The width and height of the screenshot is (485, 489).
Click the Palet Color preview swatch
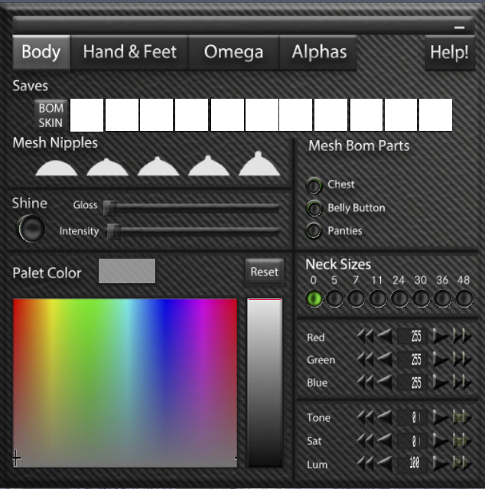127,271
